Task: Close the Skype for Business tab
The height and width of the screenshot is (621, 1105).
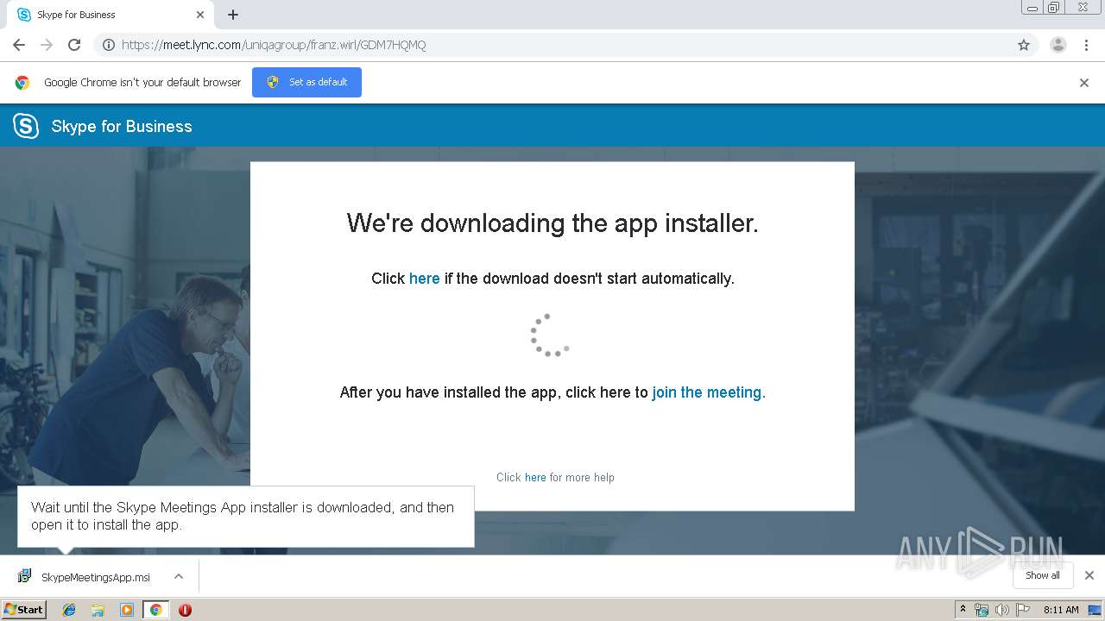Action: [200, 15]
